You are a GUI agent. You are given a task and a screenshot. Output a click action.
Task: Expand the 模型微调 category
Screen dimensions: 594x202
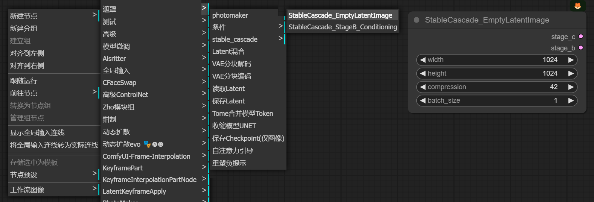pyautogui.click(x=155, y=46)
